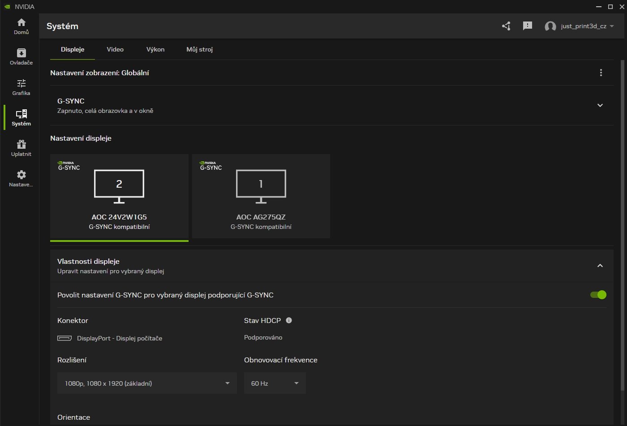627x426 pixels.
Task: Click the share icon in header
Action: pyautogui.click(x=506, y=26)
